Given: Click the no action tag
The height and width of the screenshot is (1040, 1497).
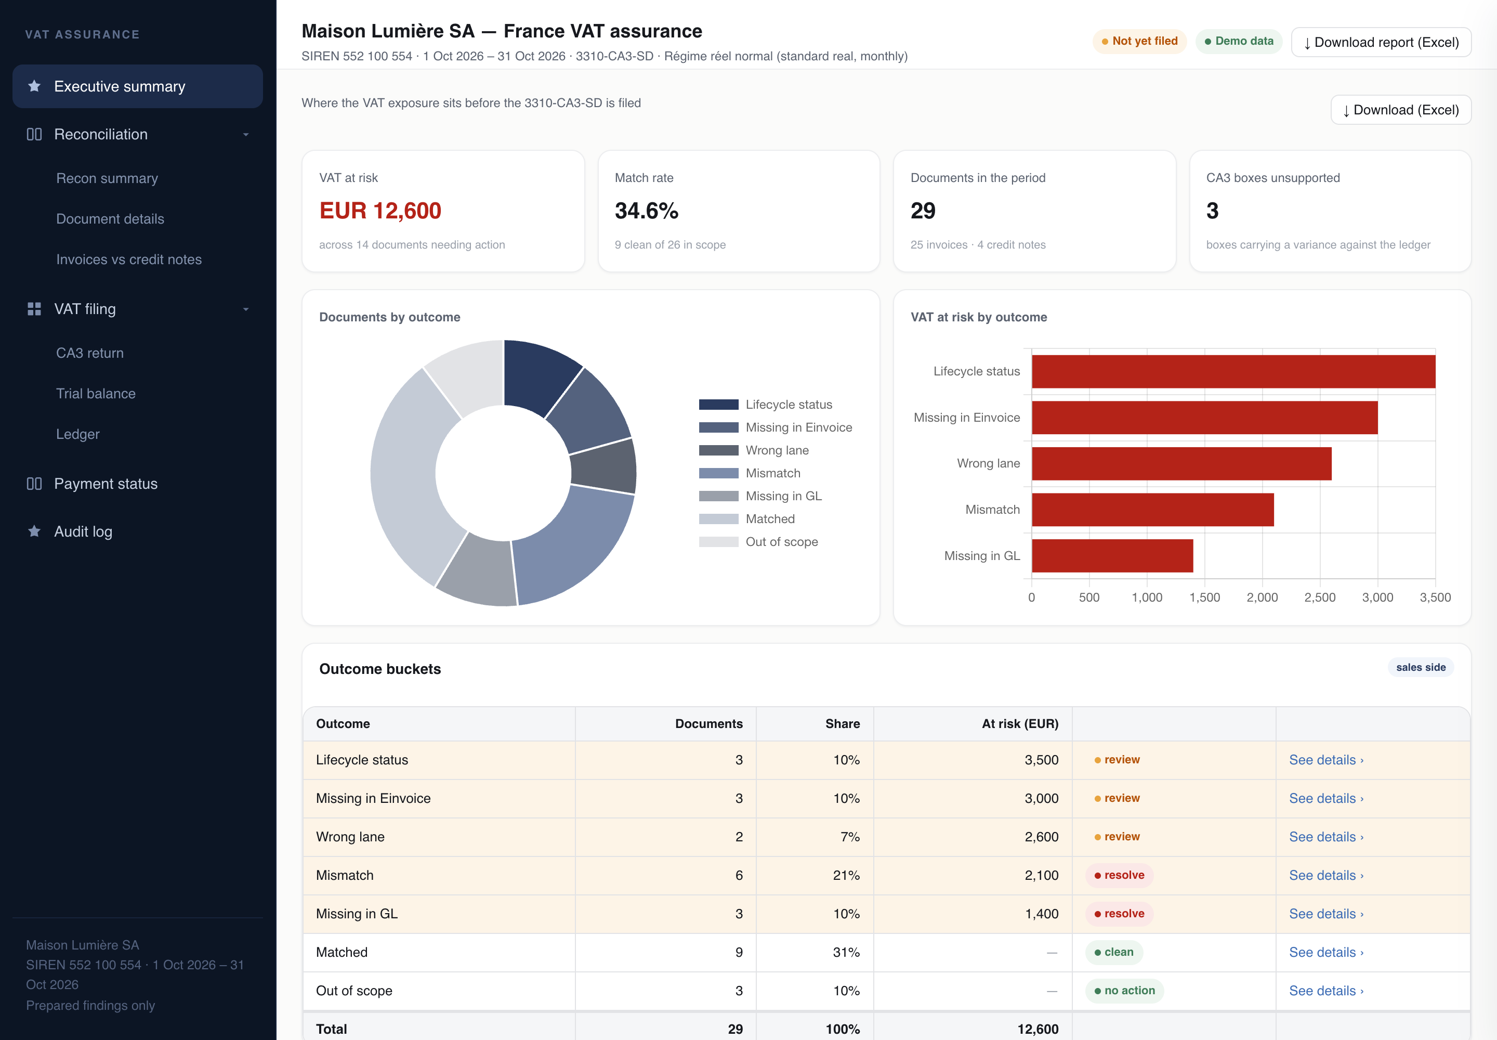Looking at the screenshot, I should tap(1124, 991).
